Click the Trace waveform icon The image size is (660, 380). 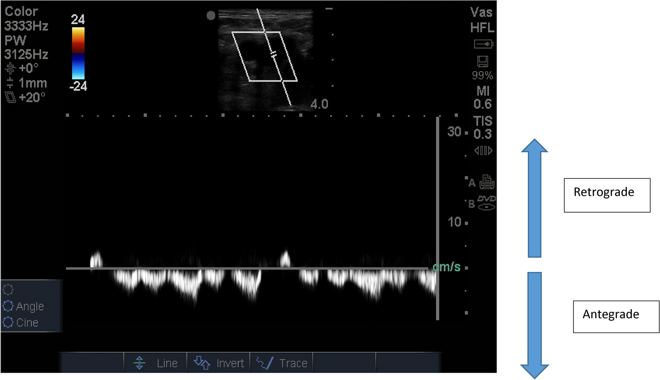[265, 363]
